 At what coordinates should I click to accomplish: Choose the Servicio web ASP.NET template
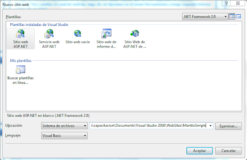tap(49, 39)
